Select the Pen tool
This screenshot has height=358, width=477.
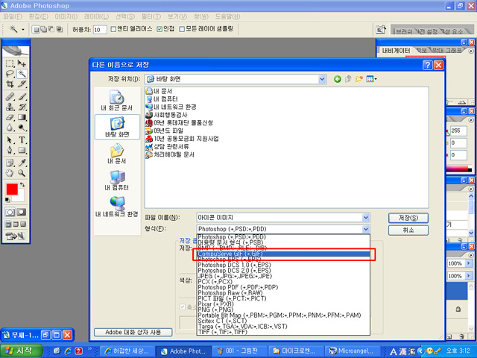tap(10, 151)
